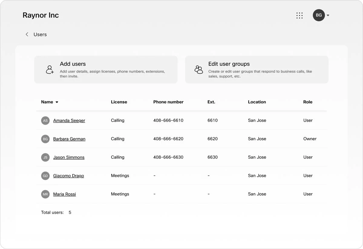
Task: Click the Calling license for Amanda Seeger
Action: [118, 120]
